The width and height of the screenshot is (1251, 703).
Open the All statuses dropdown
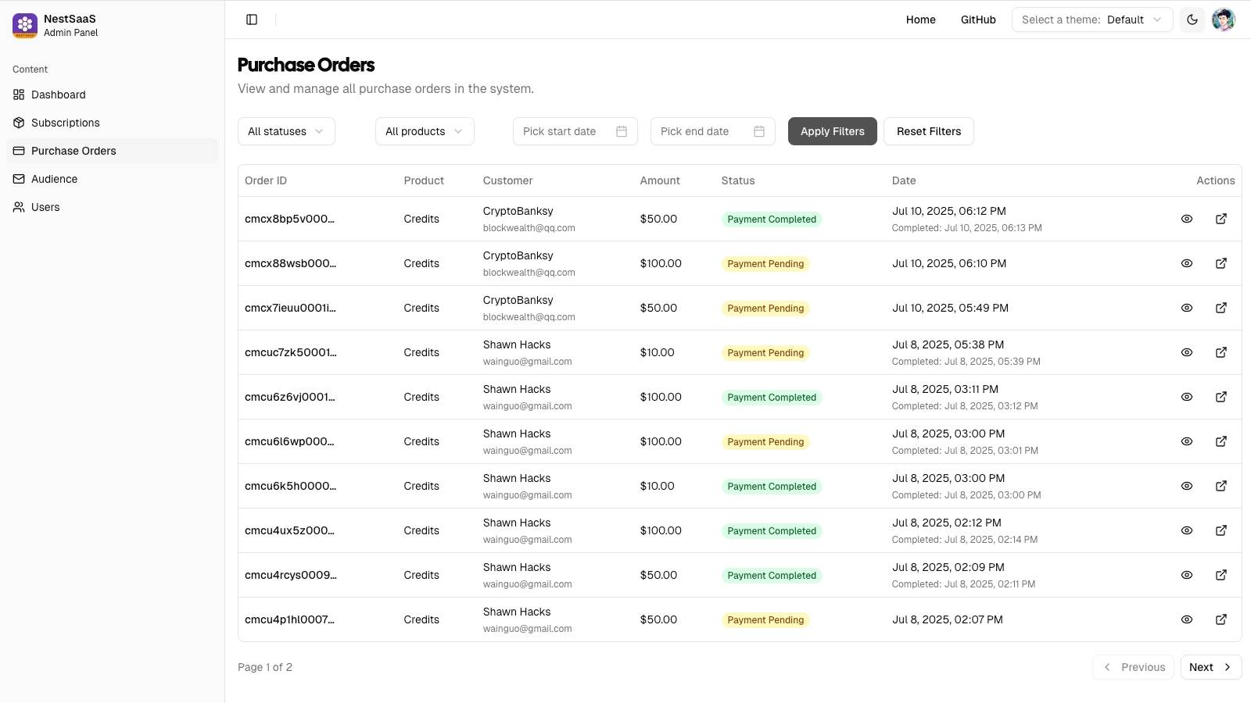(285, 131)
